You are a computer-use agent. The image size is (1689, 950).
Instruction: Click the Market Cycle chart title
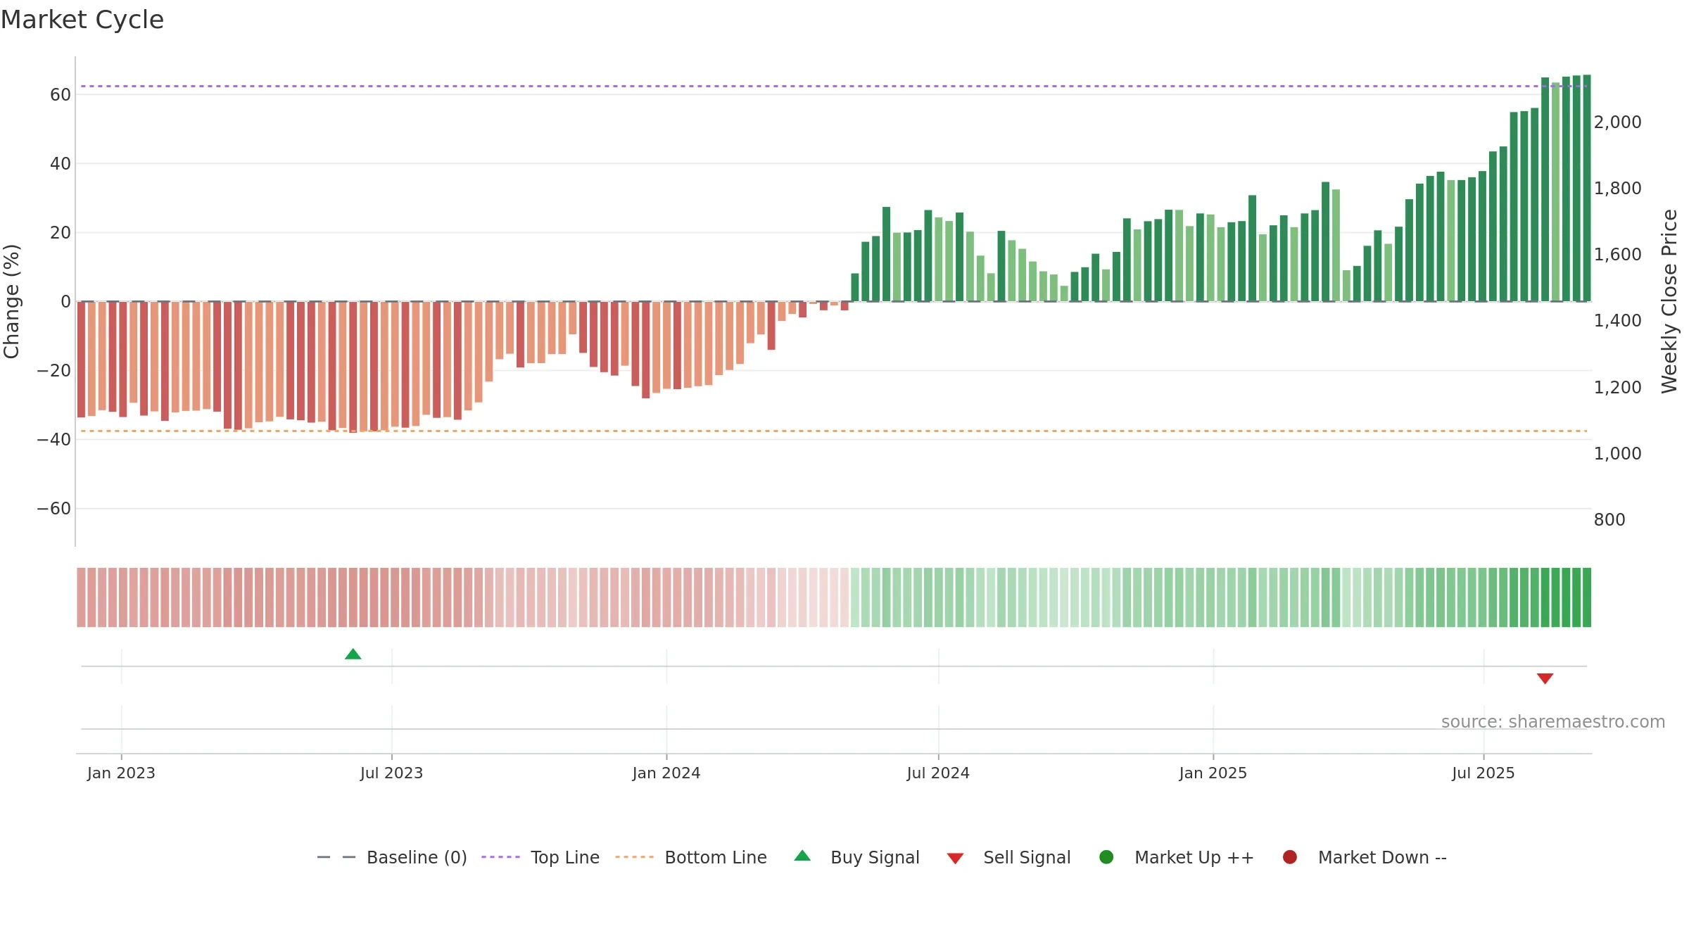[82, 20]
